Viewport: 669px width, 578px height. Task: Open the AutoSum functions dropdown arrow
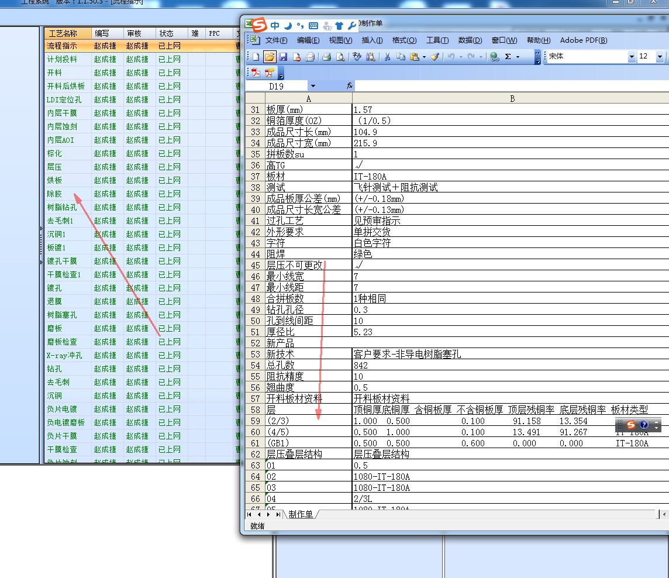[518, 57]
